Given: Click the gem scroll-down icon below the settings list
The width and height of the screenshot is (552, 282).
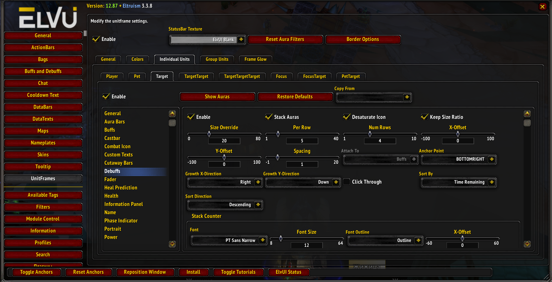Looking at the screenshot, I should pos(172,244).
